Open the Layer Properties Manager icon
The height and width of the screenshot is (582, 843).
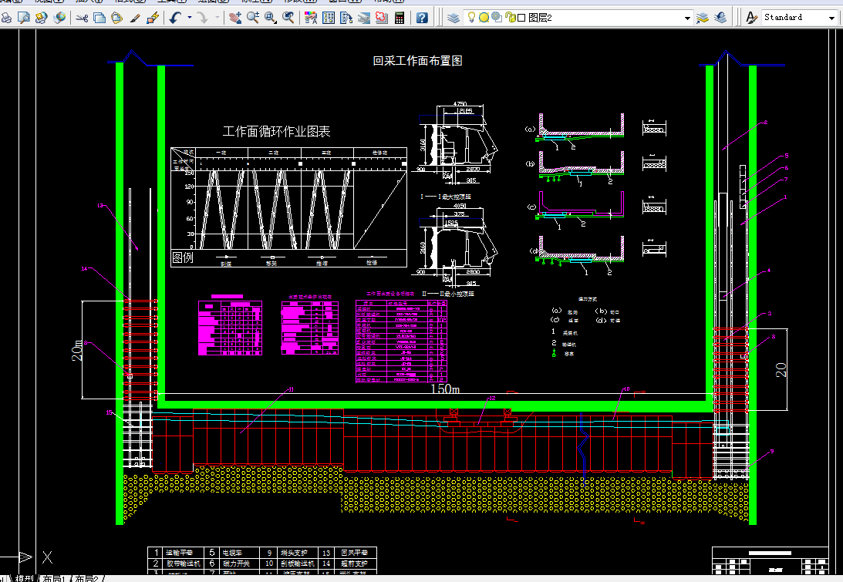[x=454, y=18]
